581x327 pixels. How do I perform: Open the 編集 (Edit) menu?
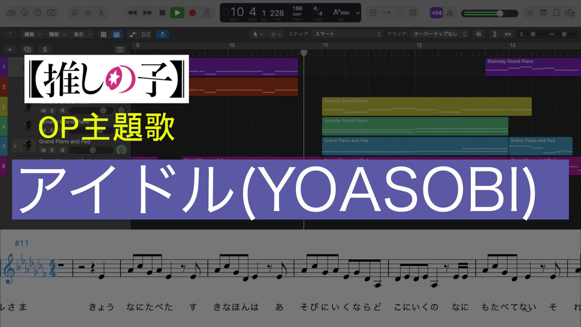coord(32,34)
